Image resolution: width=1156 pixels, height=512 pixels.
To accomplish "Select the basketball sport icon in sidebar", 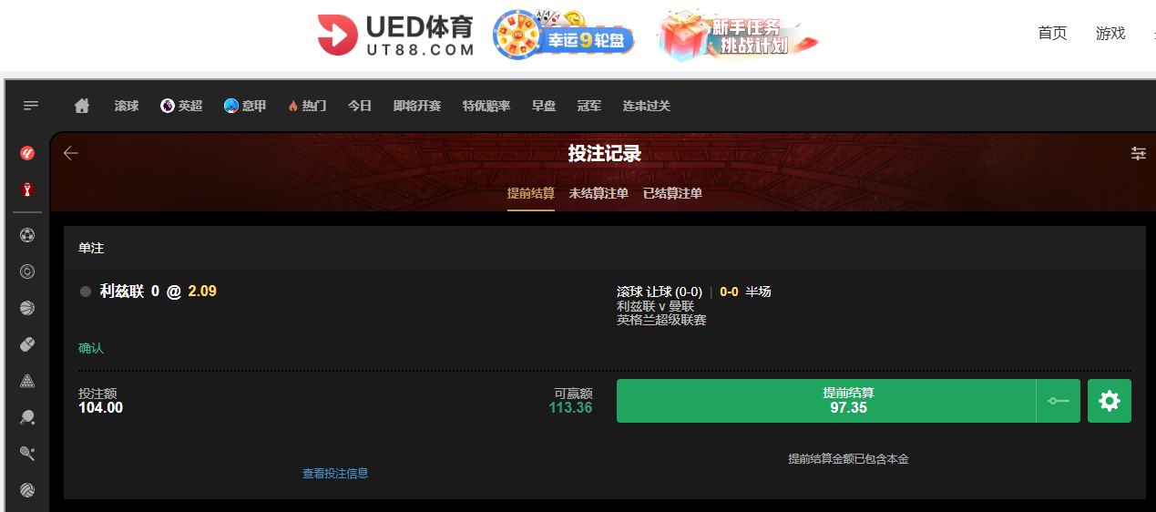I will click(27, 308).
